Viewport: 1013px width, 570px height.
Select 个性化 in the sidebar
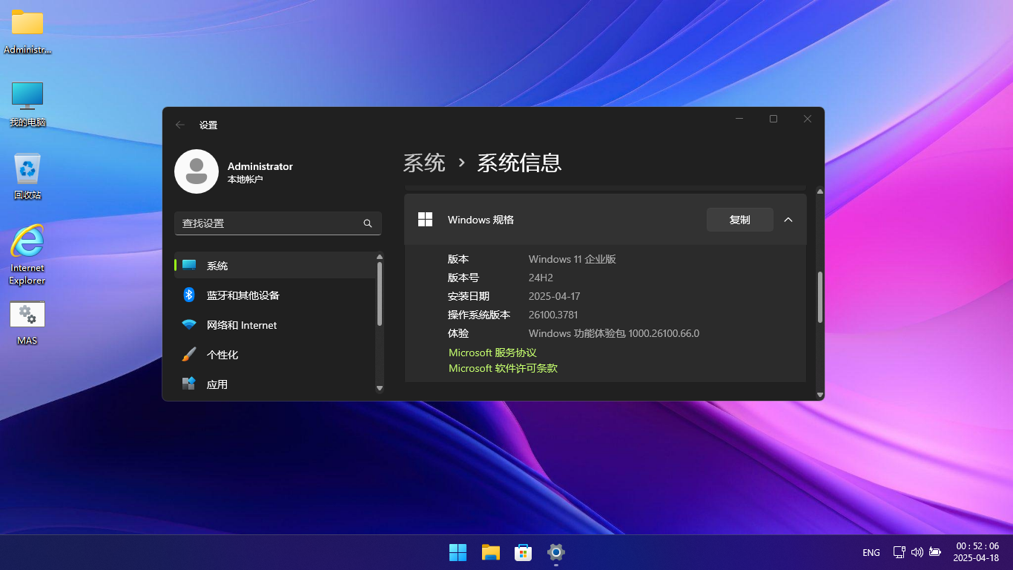tap(275, 355)
